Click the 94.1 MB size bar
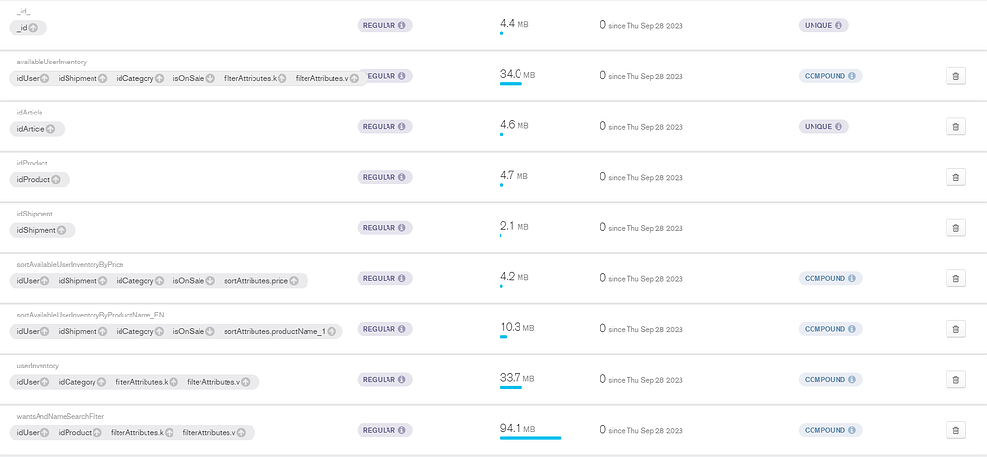 pos(530,438)
